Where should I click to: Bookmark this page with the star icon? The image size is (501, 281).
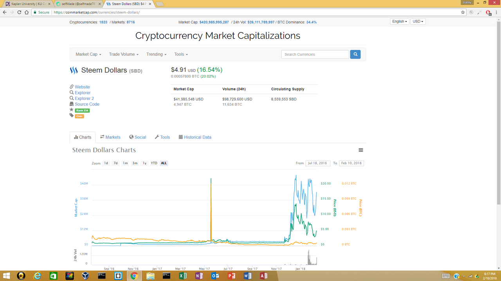[463, 12]
